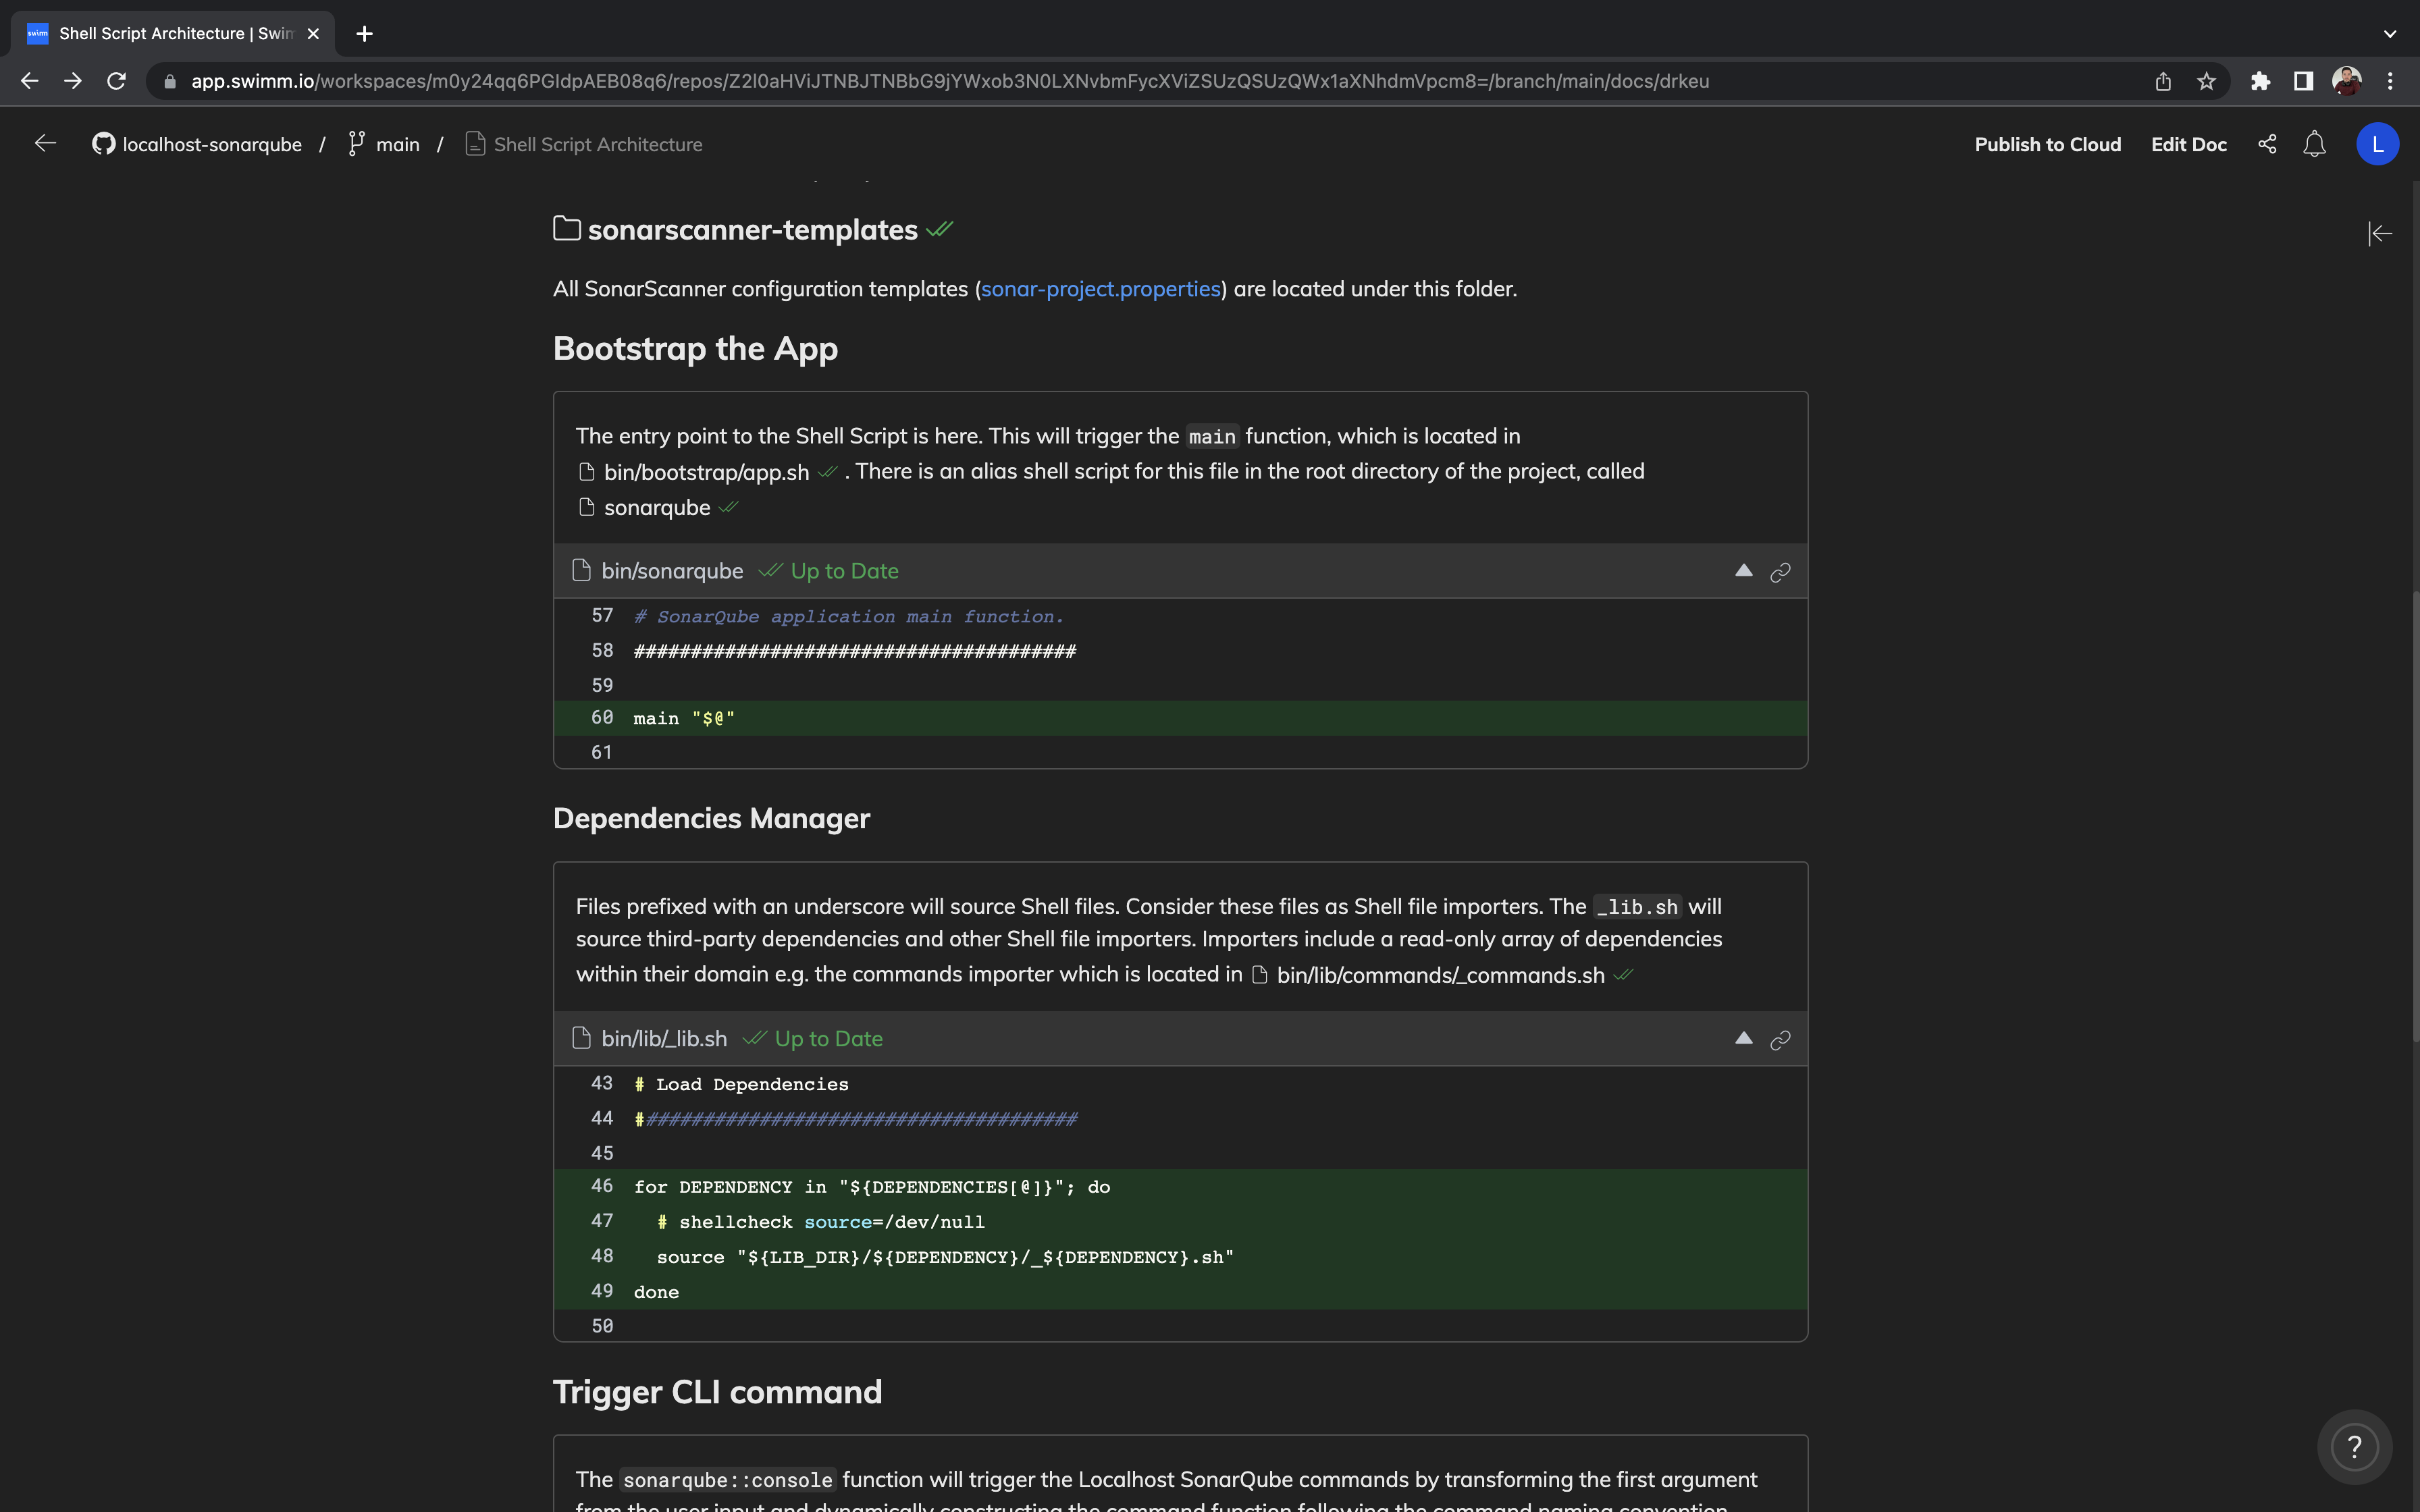Close the Shell Script Architecture tab
2420x1512 pixels.
[313, 34]
